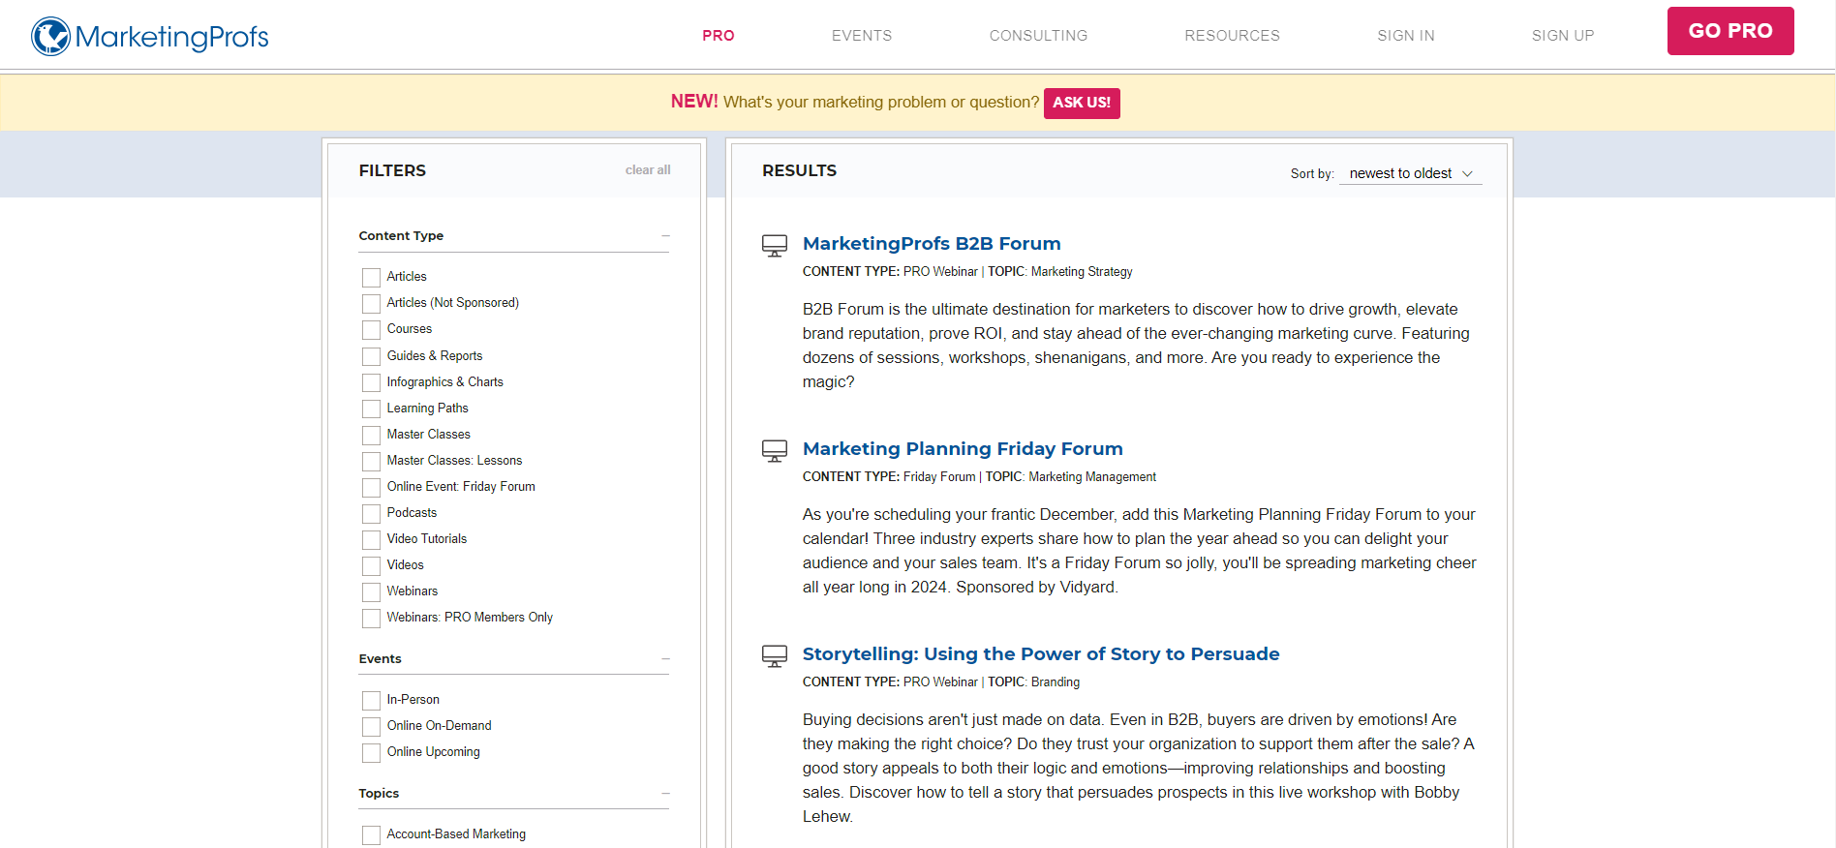Tick the Podcasts checkbox

371,514
